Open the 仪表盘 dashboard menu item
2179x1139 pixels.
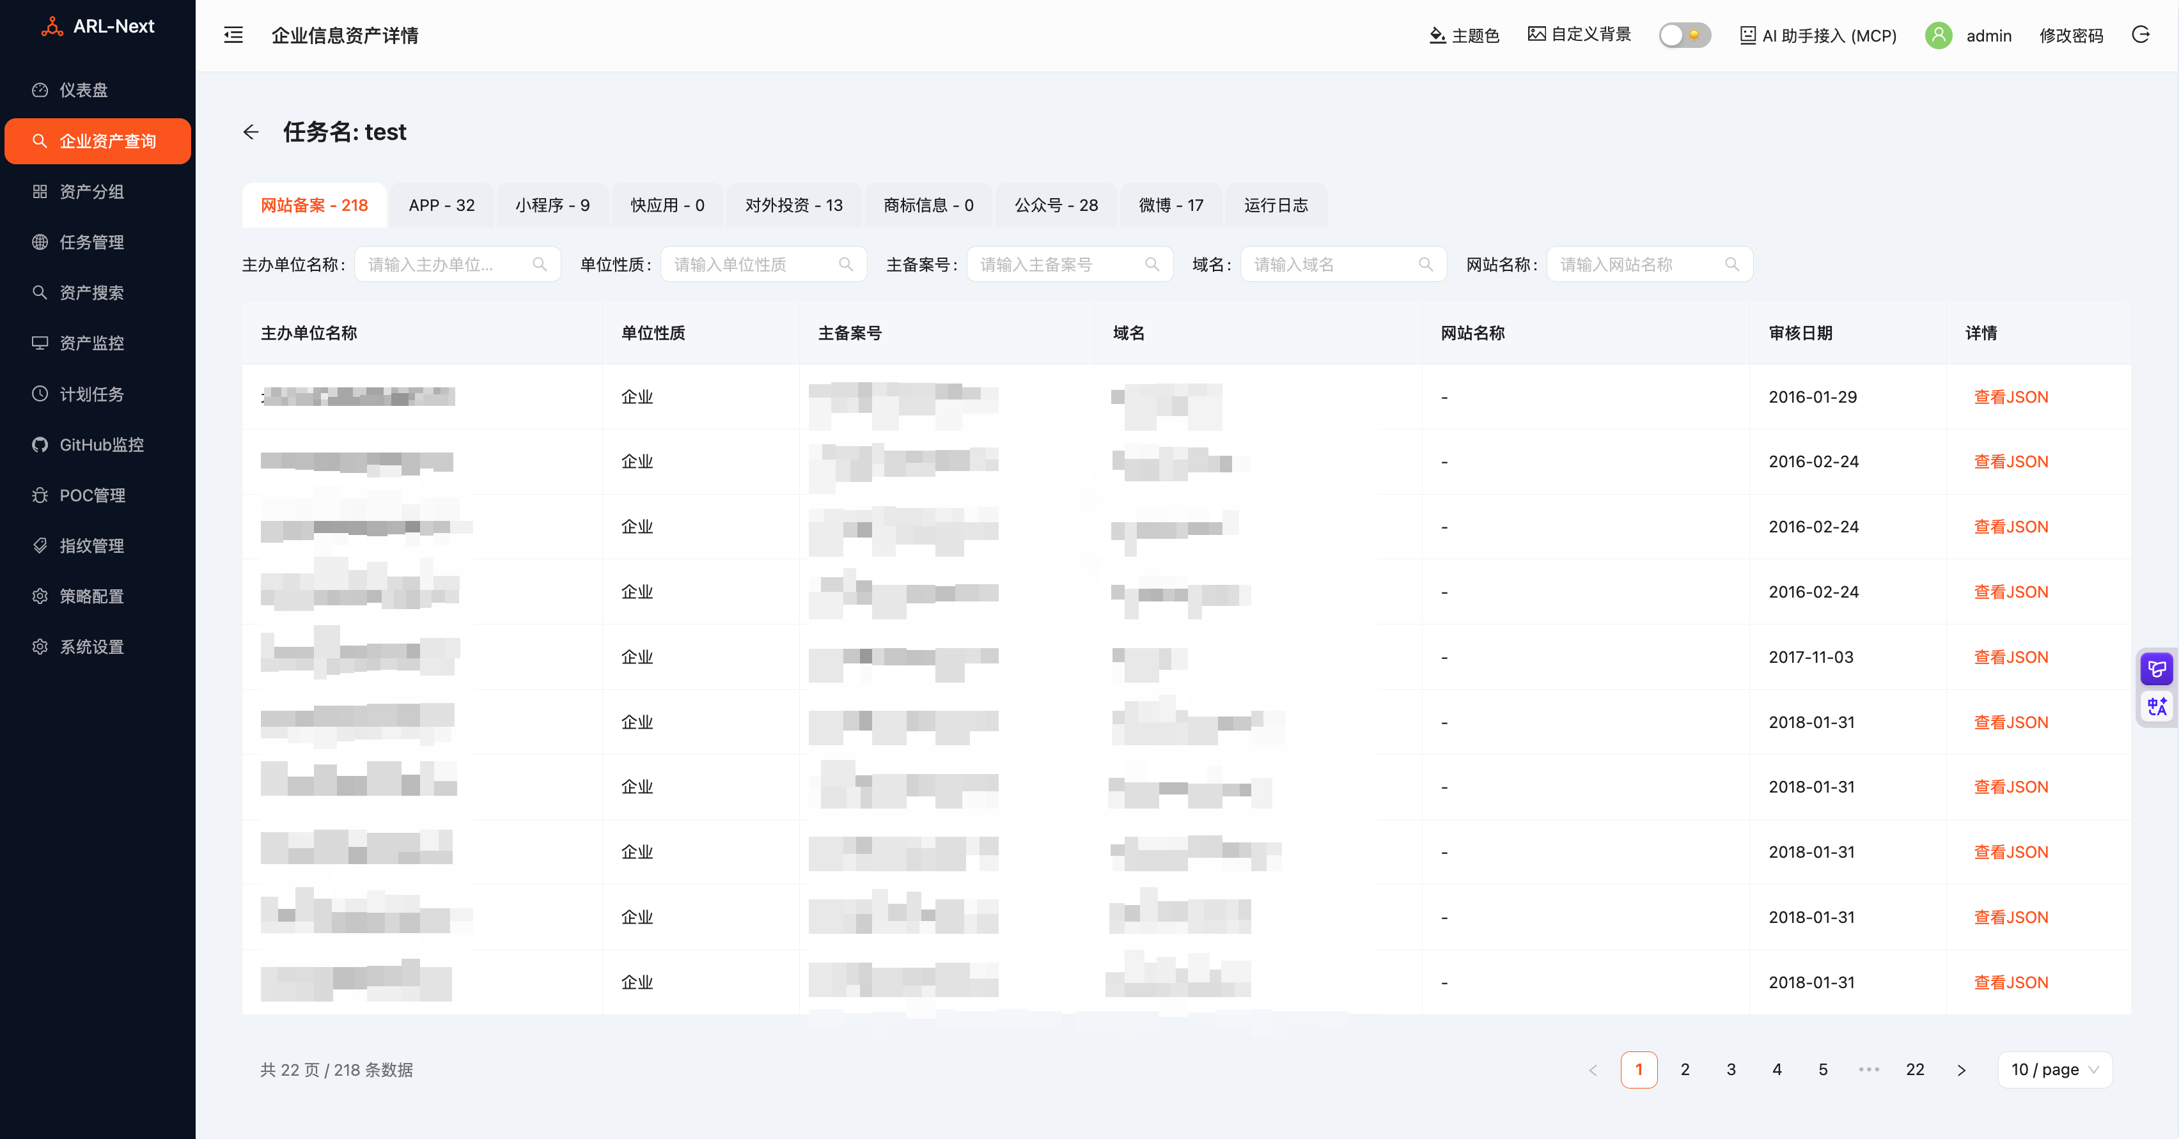(97, 89)
